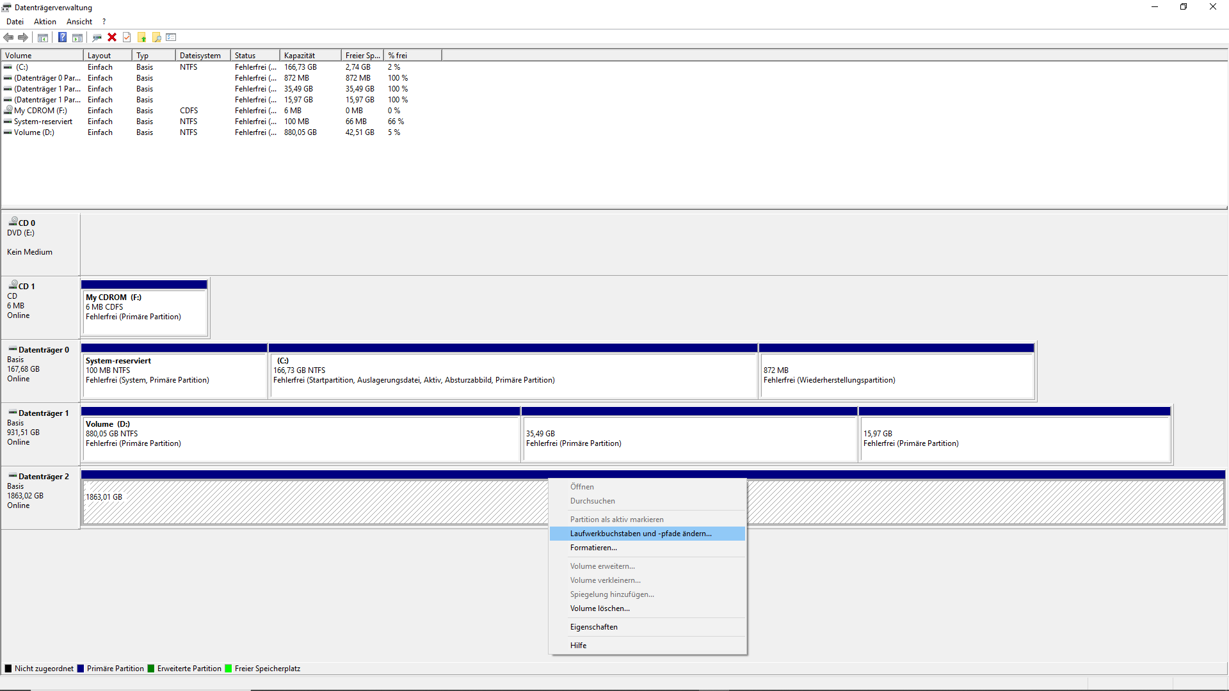
Task: Click the 35,49 GB capacity cell in list
Action: click(298, 89)
